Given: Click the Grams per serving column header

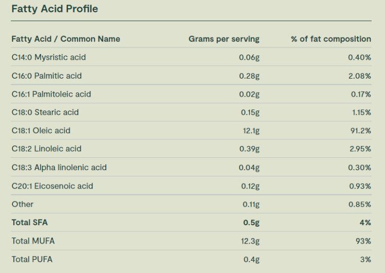Looking at the screenshot, I should (224, 39).
